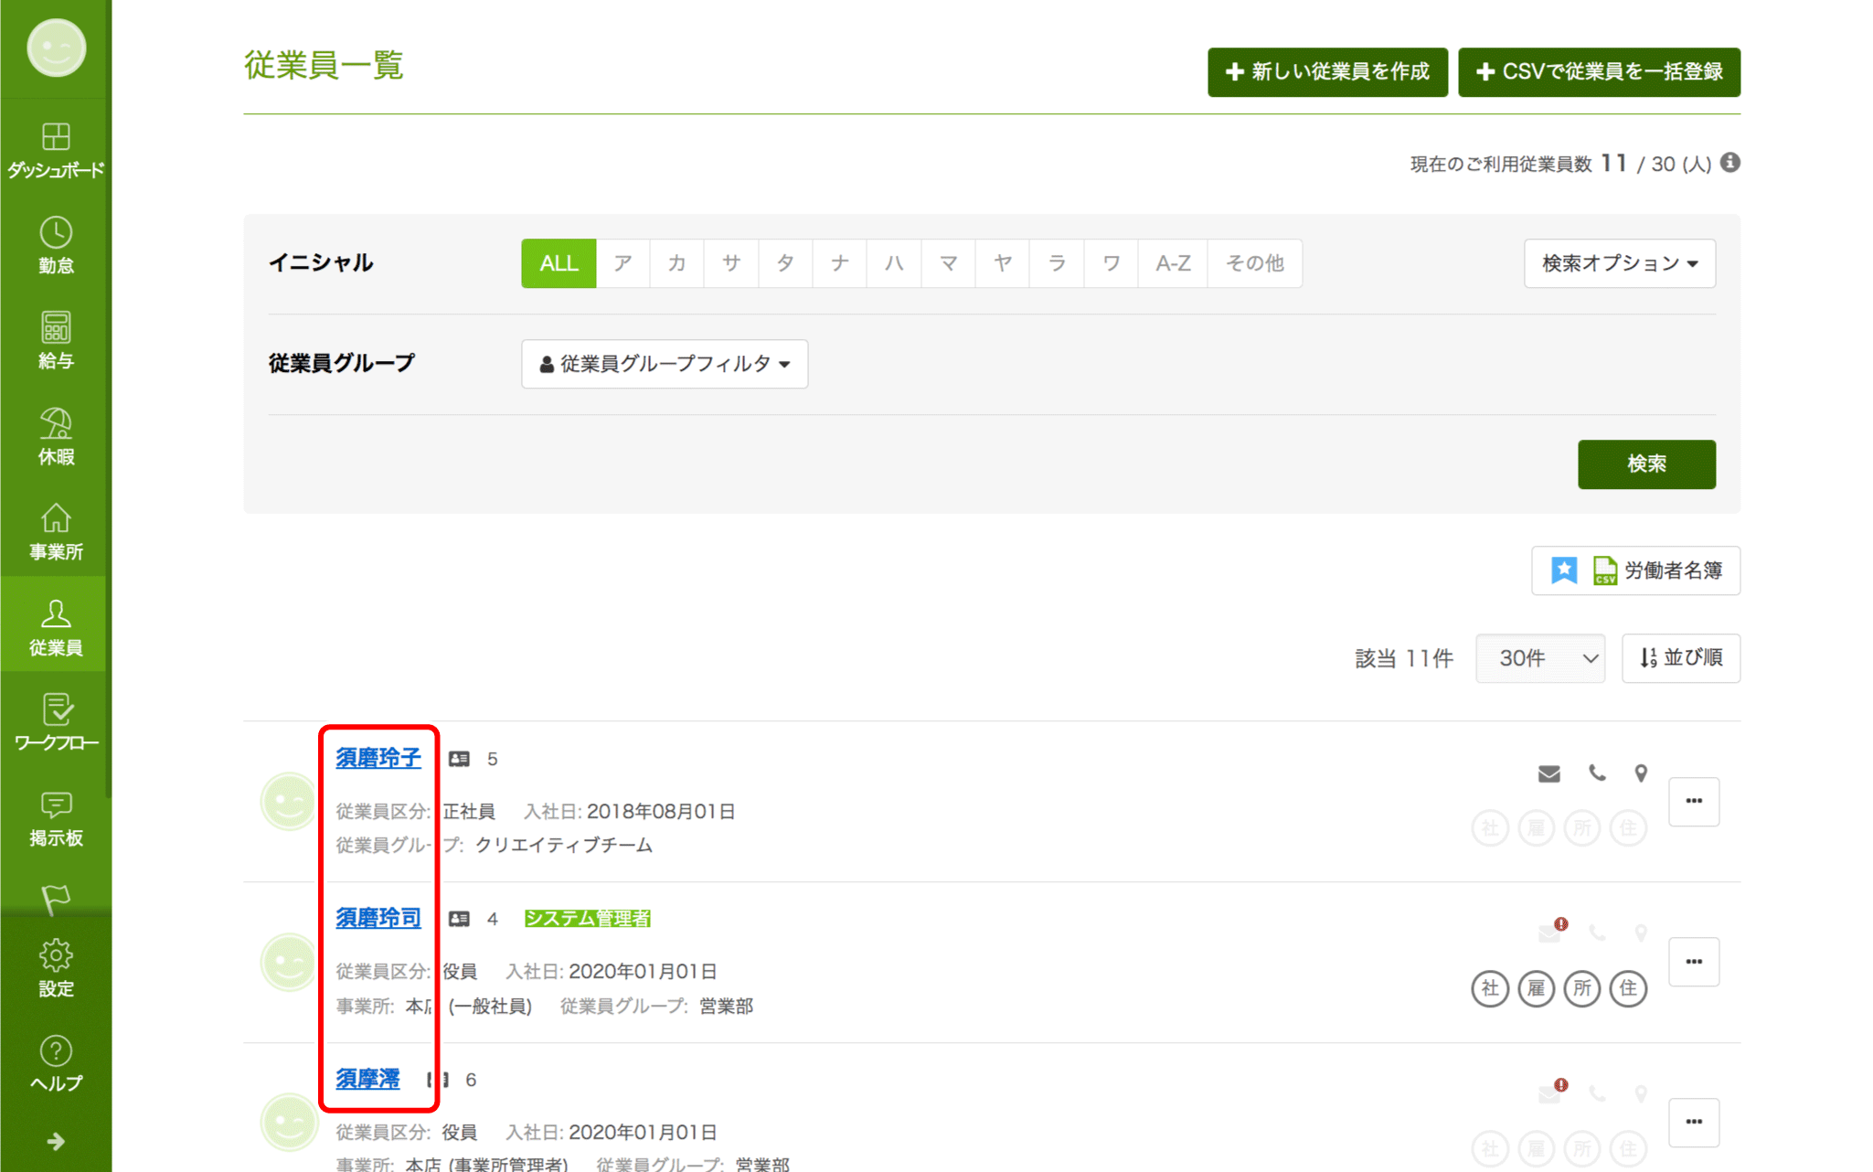
Task: Open the more options menu for 須摩澪
Action: click(1694, 1122)
